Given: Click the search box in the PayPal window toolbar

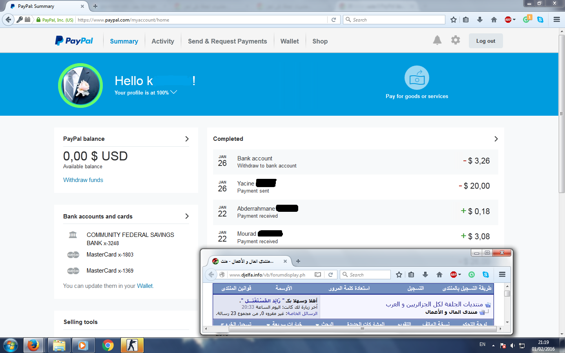Looking at the screenshot, I should pos(394,20).
